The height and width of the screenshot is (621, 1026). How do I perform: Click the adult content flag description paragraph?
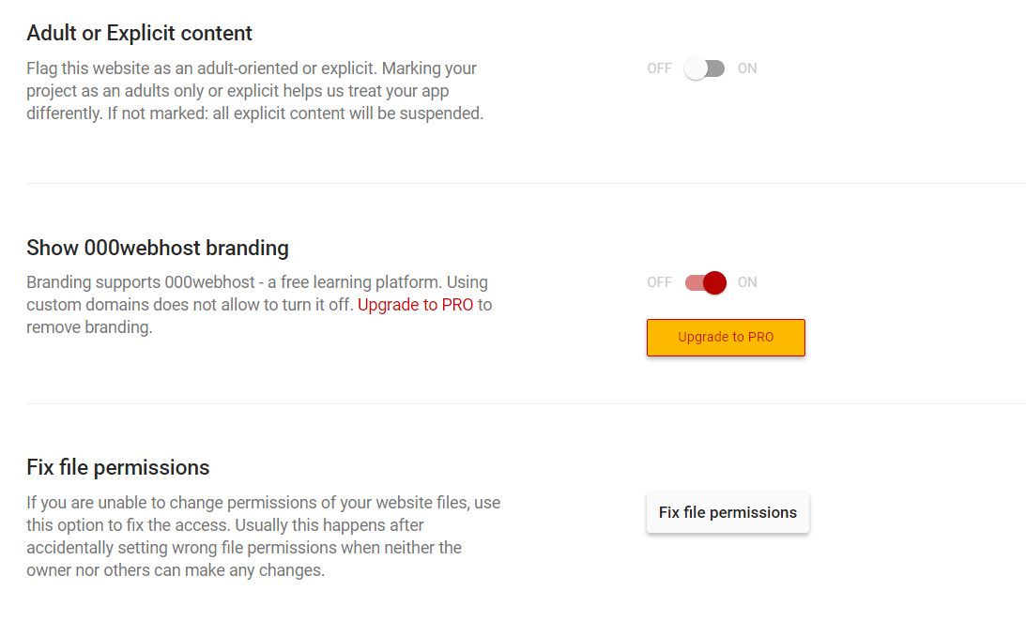(254, 91)
